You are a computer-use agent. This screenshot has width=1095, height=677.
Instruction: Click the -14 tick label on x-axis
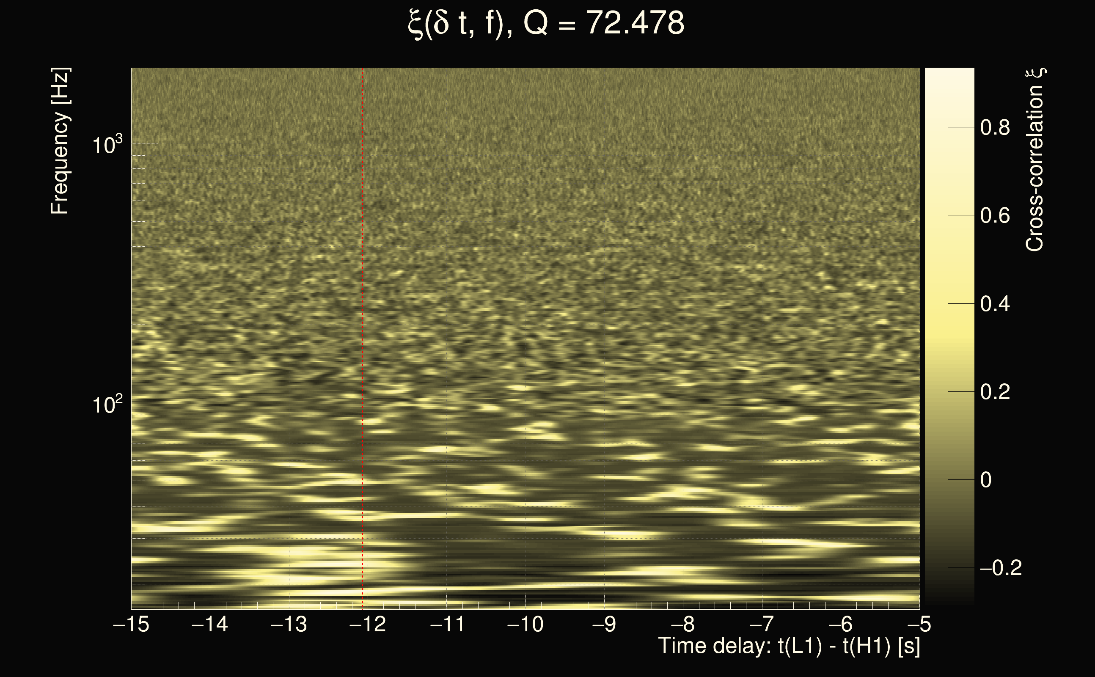click(209, 624)
